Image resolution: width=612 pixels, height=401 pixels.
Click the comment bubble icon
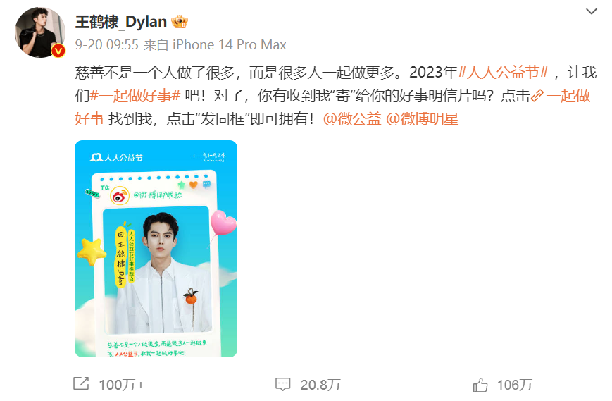[x=282, y=384]
